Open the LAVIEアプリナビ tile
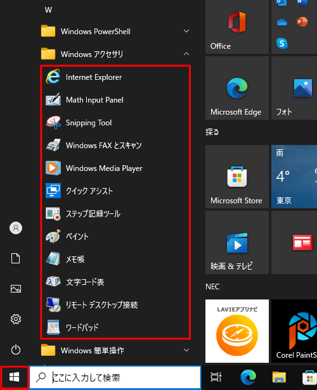This screenshot has height=390, width=317. 237,330
